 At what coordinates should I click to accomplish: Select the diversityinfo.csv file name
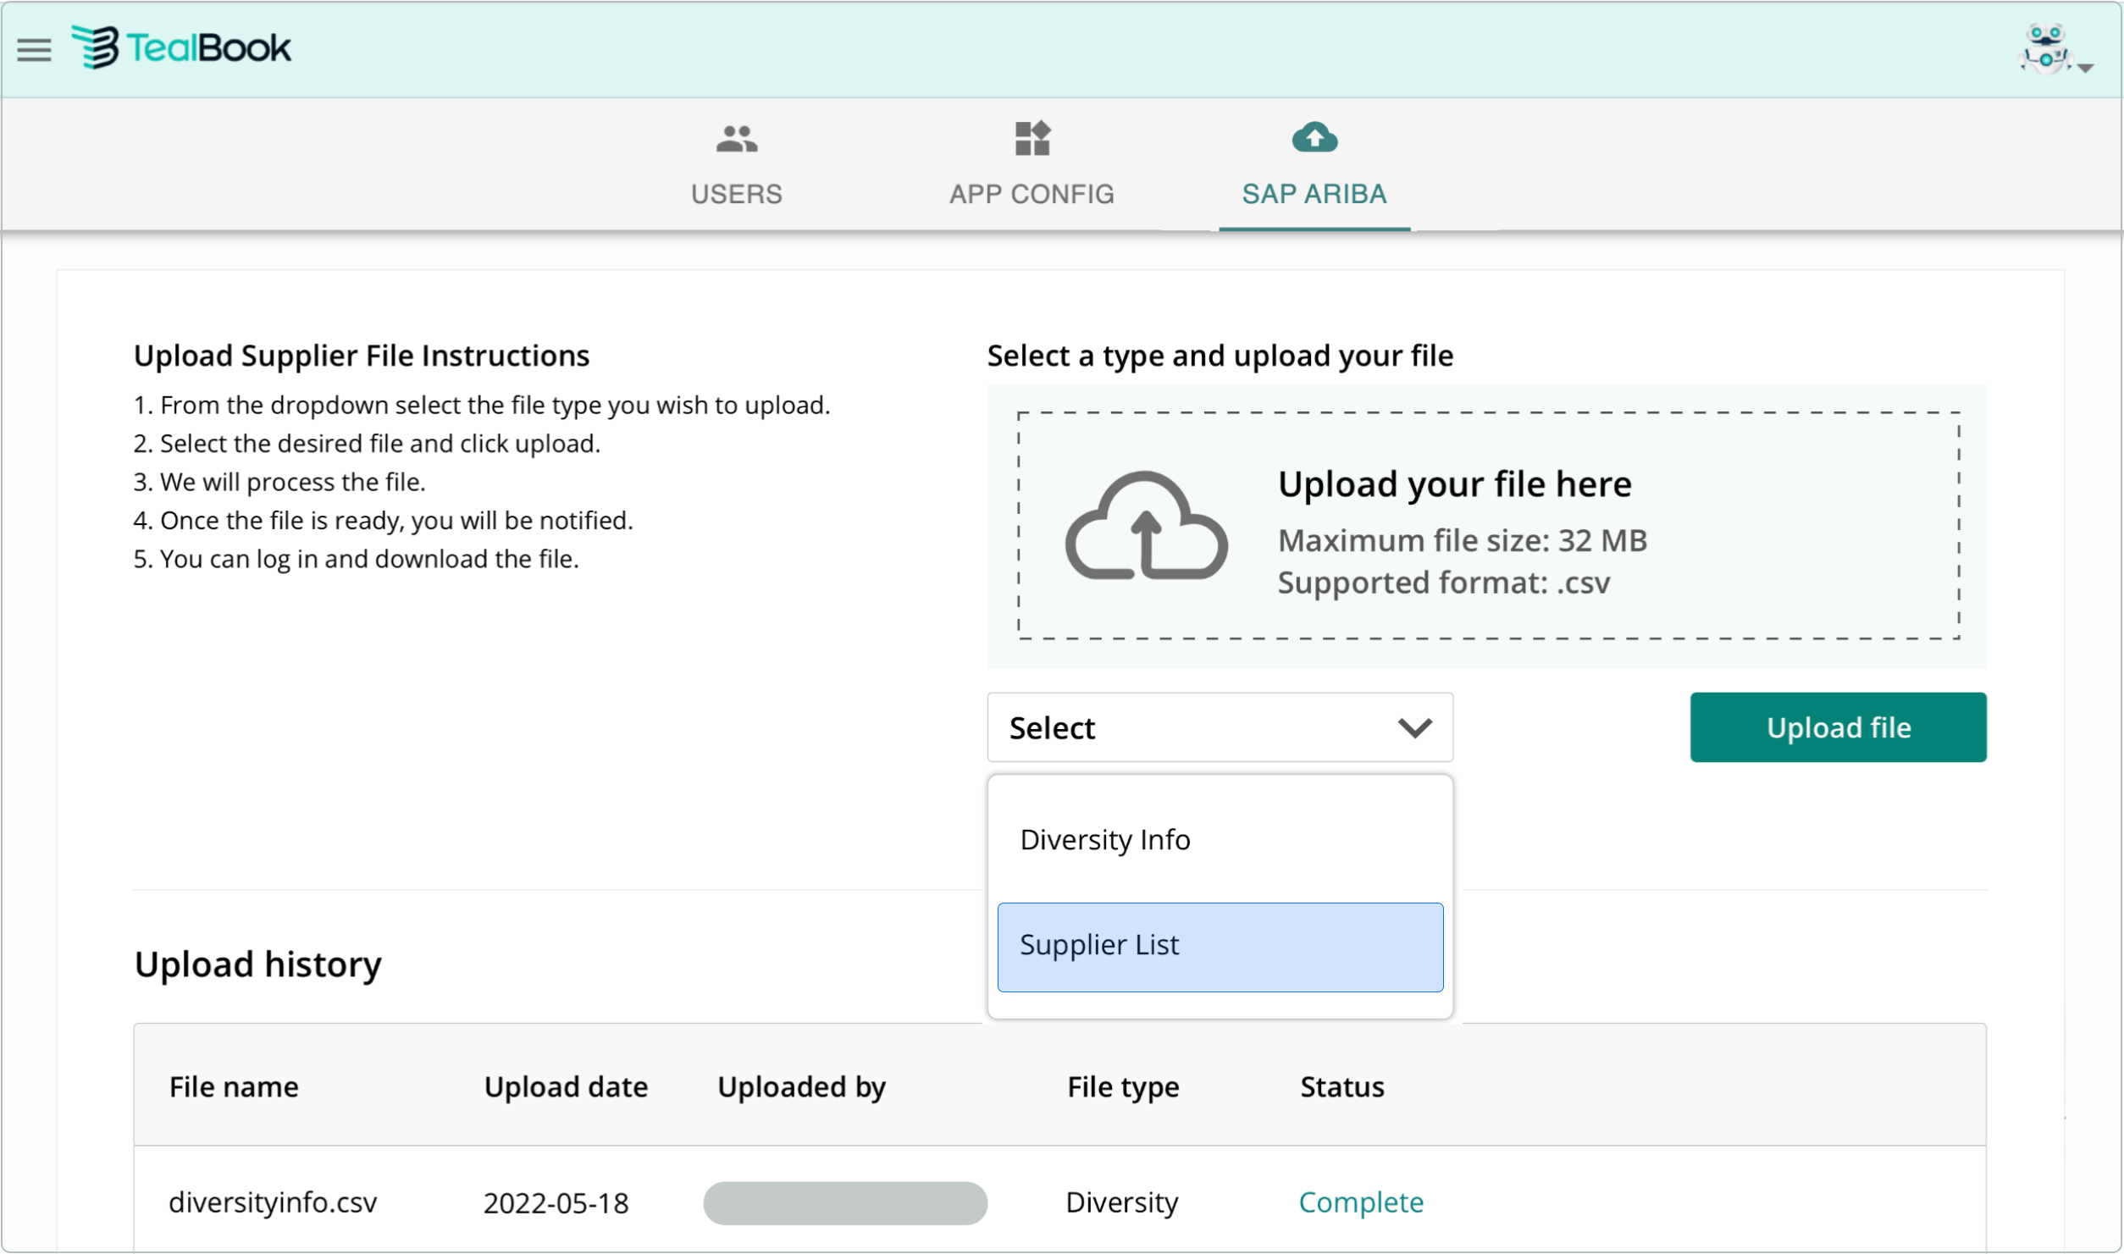[x=273, y=1202]
